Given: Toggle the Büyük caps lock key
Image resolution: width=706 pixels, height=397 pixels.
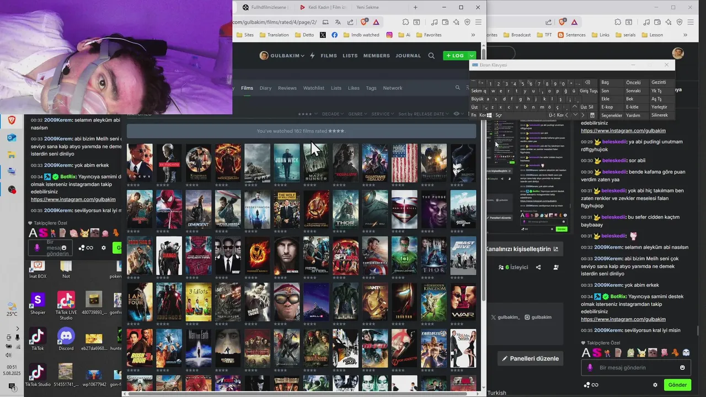Looking at the screenshot, I should 477,99.
